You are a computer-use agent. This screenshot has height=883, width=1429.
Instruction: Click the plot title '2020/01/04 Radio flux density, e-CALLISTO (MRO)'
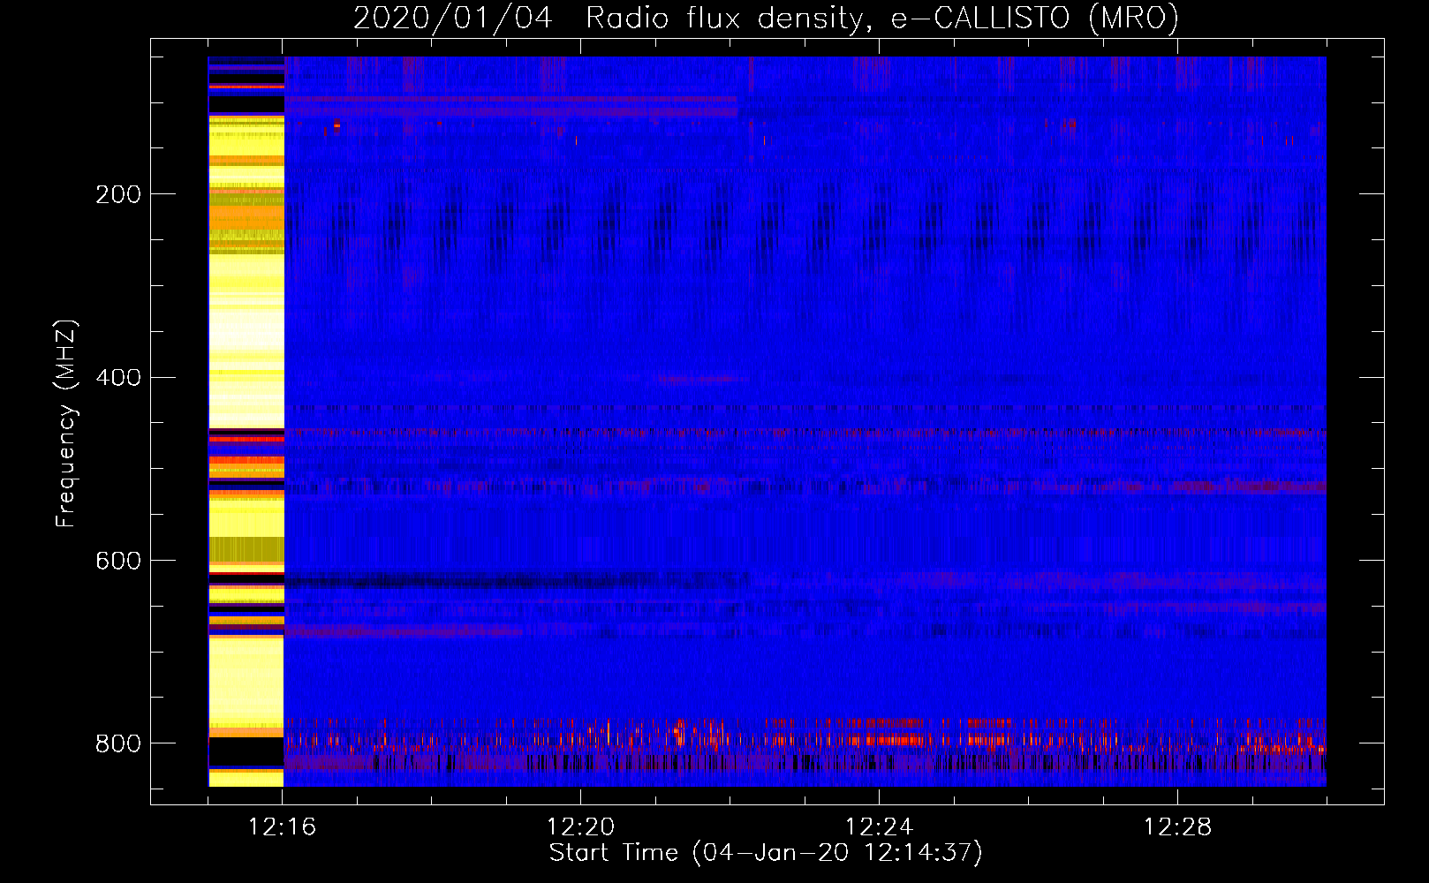click(766, 18)
